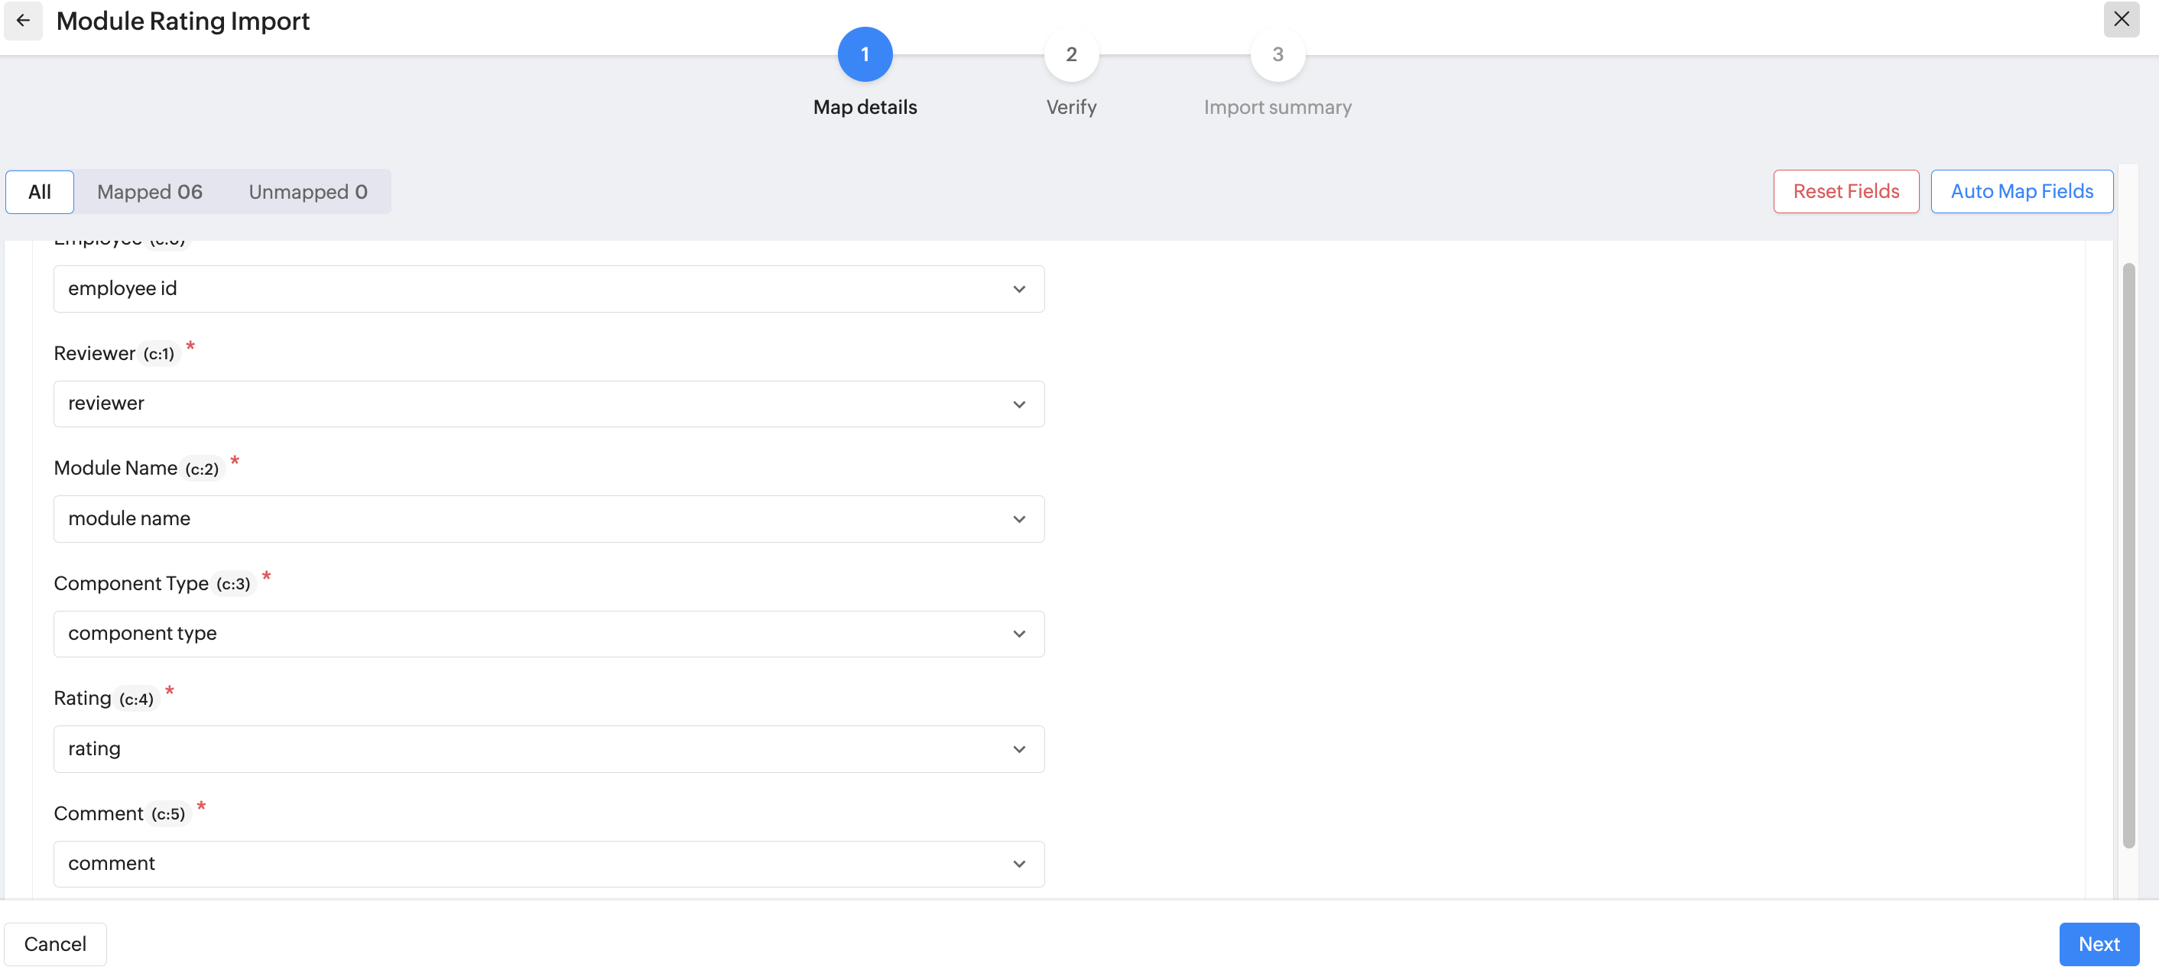
Task: Expand the rating dropdown chevron
Action: 1018,749
